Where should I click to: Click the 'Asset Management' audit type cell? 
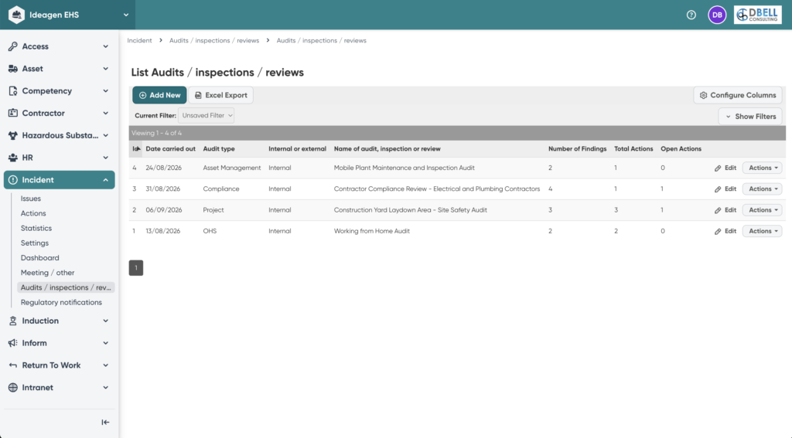tap(232, 168)
